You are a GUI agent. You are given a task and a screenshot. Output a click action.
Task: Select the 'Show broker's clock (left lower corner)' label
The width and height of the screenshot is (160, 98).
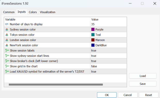pos(34,61)
